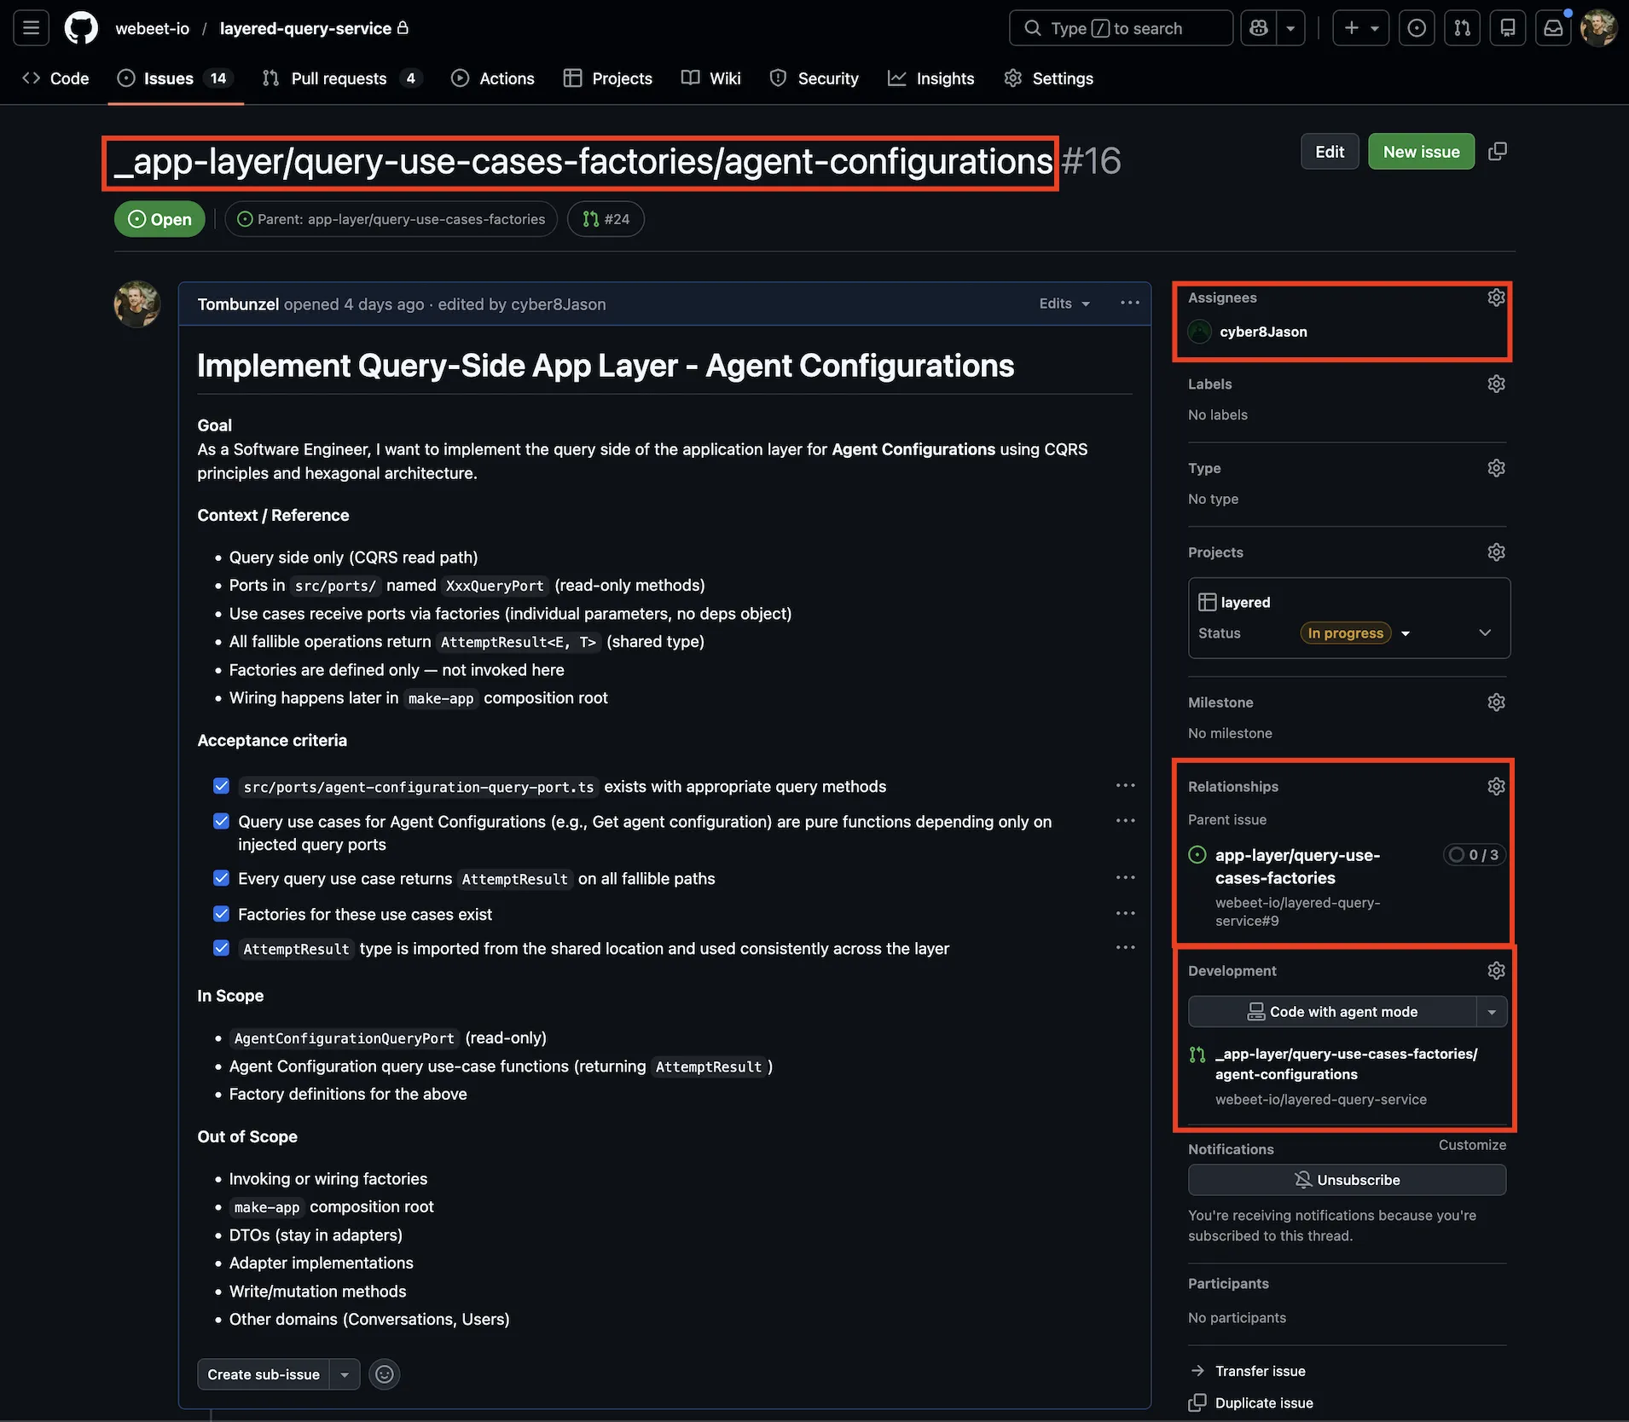Toggle the agent-configuration-query-port.ts acceptance checkbox
The width and height of the screenshot is (1629, 1422).
coord(221,785)
